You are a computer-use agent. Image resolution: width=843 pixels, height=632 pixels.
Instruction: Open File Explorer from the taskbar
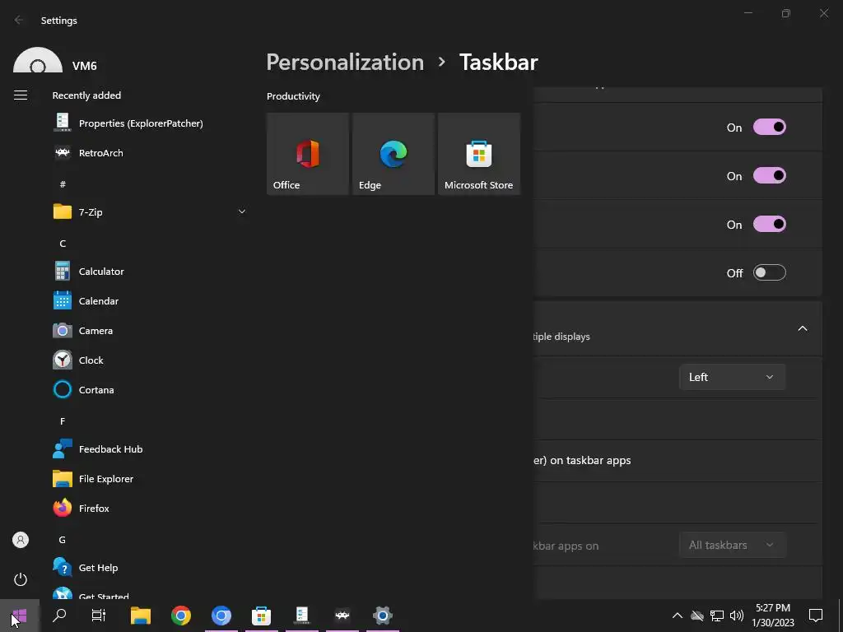click(x=140, y=616)
